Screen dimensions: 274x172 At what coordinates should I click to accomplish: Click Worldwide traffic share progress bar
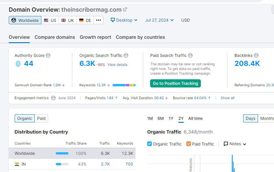pos(62,153)
